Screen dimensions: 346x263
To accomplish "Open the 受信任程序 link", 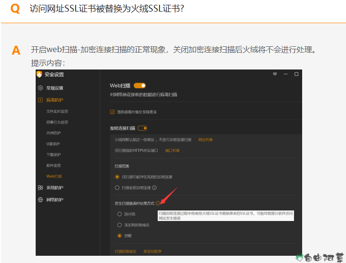I will 152,251.
